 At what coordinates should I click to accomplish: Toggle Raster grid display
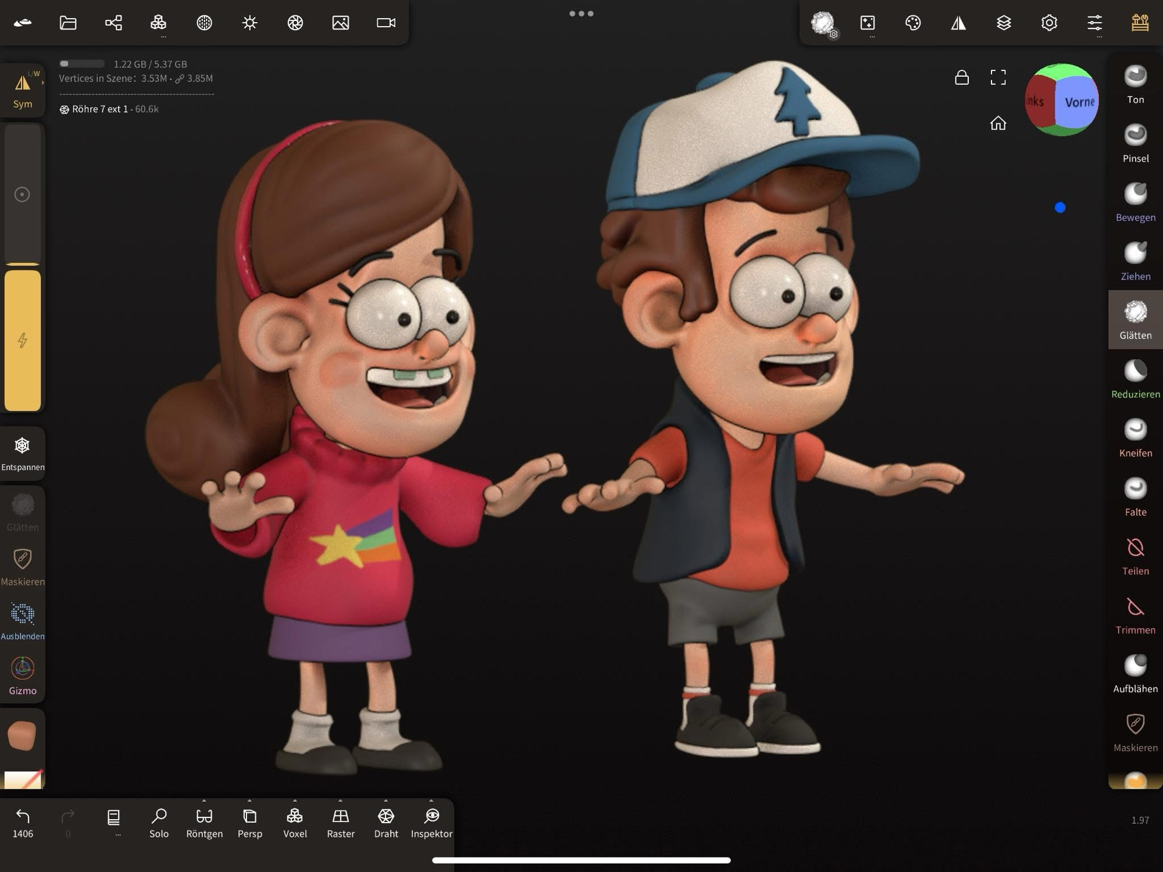coord(341,823)
